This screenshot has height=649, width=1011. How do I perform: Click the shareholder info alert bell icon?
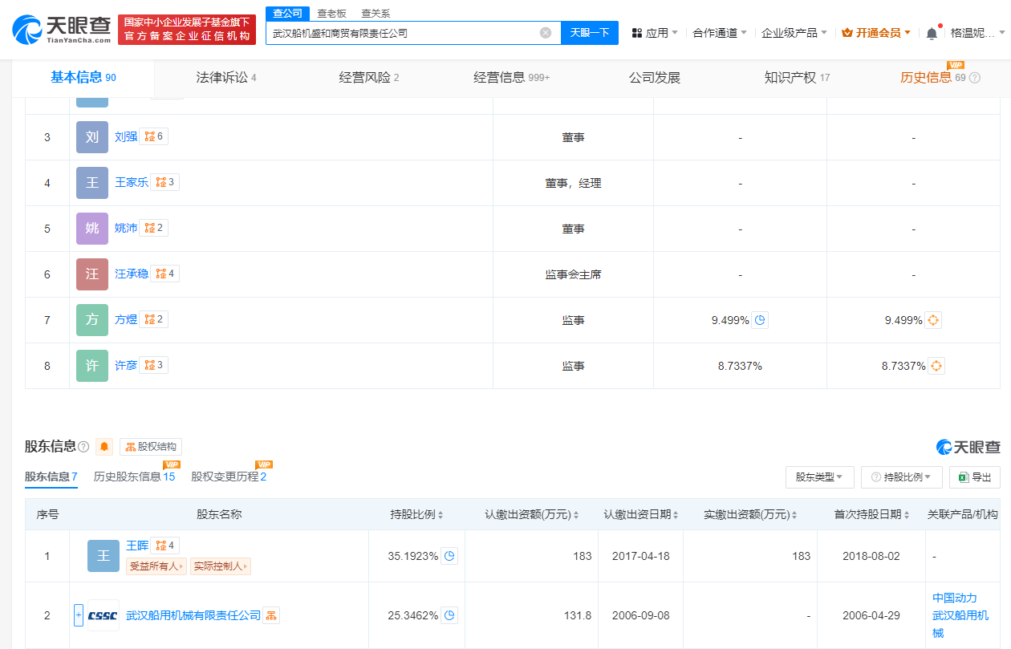tap(104, 446)
